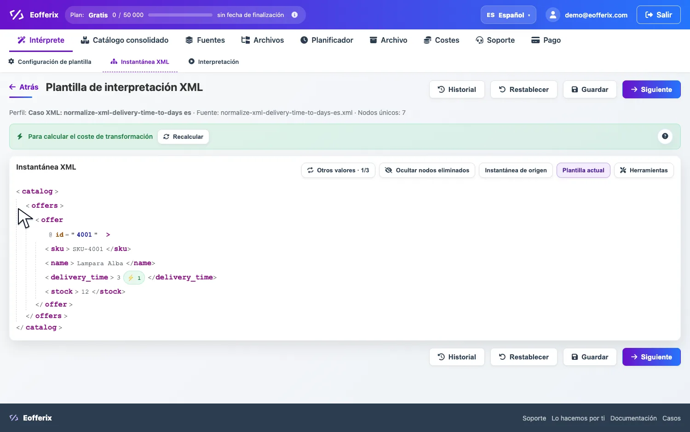This screenshot has height=432, width=690.
Task: Click the user avatar icon
Action: [553, 15]
